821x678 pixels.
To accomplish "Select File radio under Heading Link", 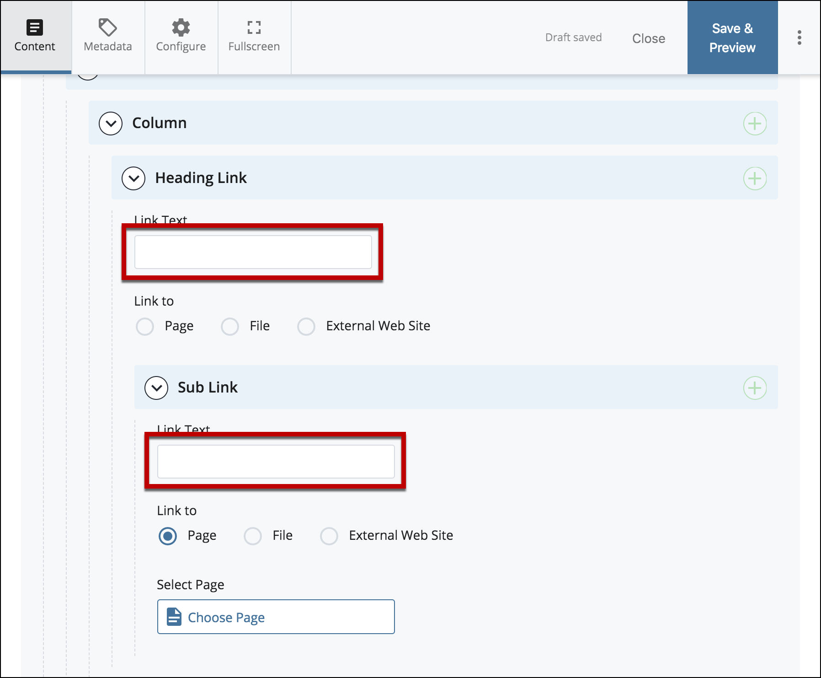I will point(230,327).
